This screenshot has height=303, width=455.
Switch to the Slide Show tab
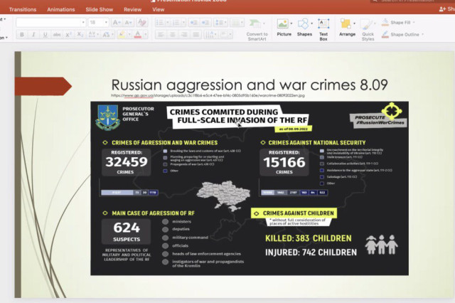click(100, 9)
